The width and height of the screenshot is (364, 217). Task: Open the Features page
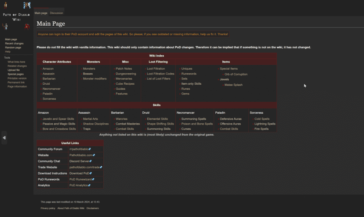[x=122, y=94]
